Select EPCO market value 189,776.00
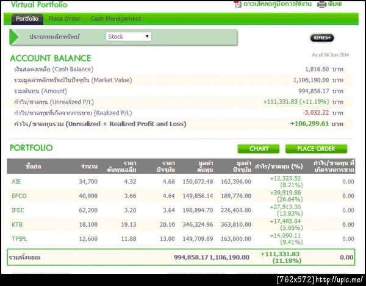 [236, 196]
